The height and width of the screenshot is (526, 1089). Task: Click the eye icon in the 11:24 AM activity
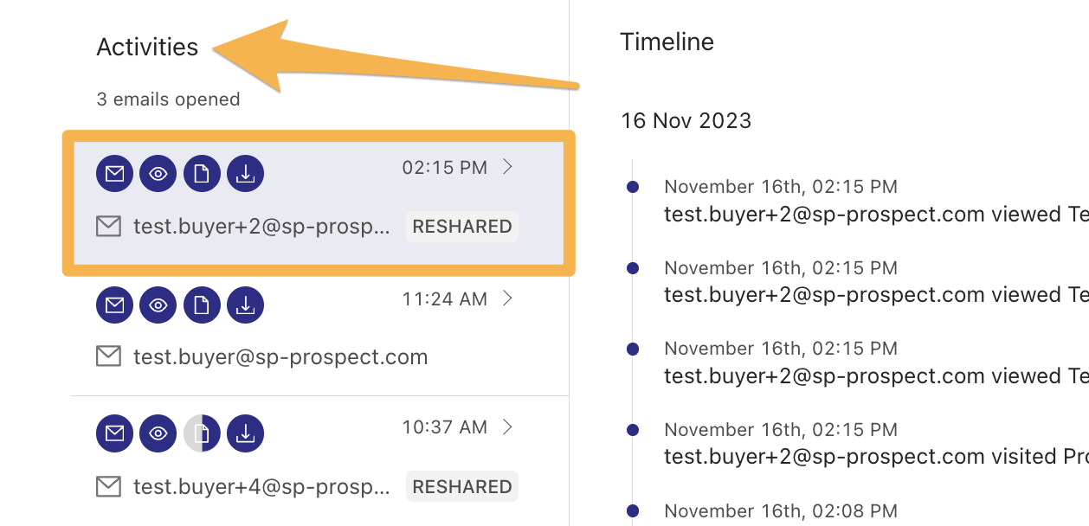point(158,305)
